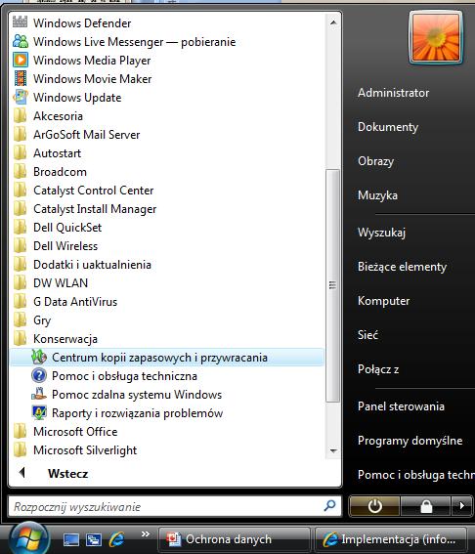Click Raporty i rozwiązania problemów icon
The height and width of the screenshot is (554, 475).
(39, 412)
